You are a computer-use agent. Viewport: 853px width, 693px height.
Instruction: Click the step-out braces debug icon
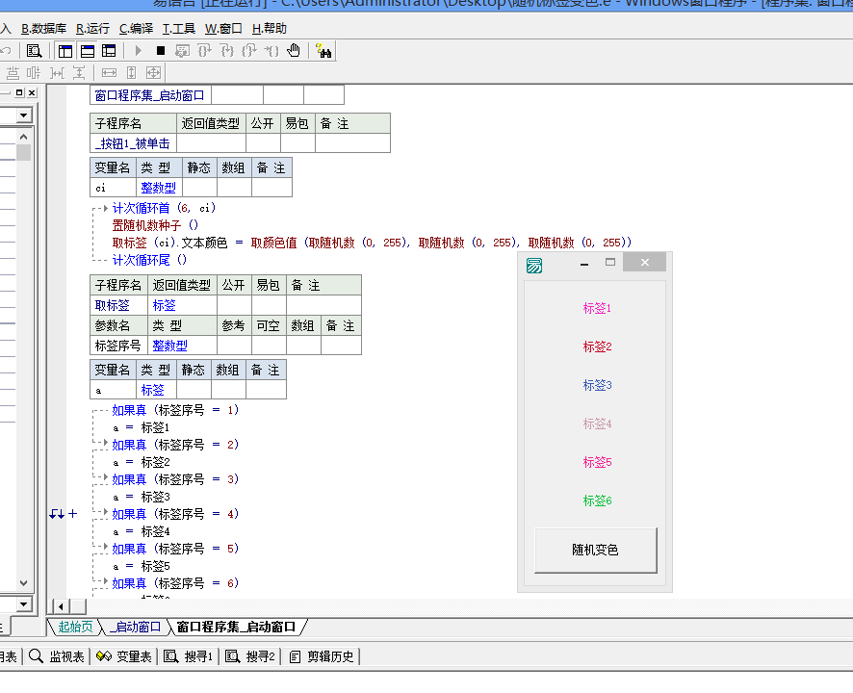point(249,51)
